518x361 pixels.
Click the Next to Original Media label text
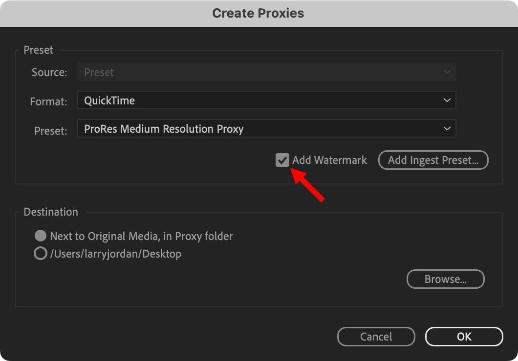pos(141,236)
